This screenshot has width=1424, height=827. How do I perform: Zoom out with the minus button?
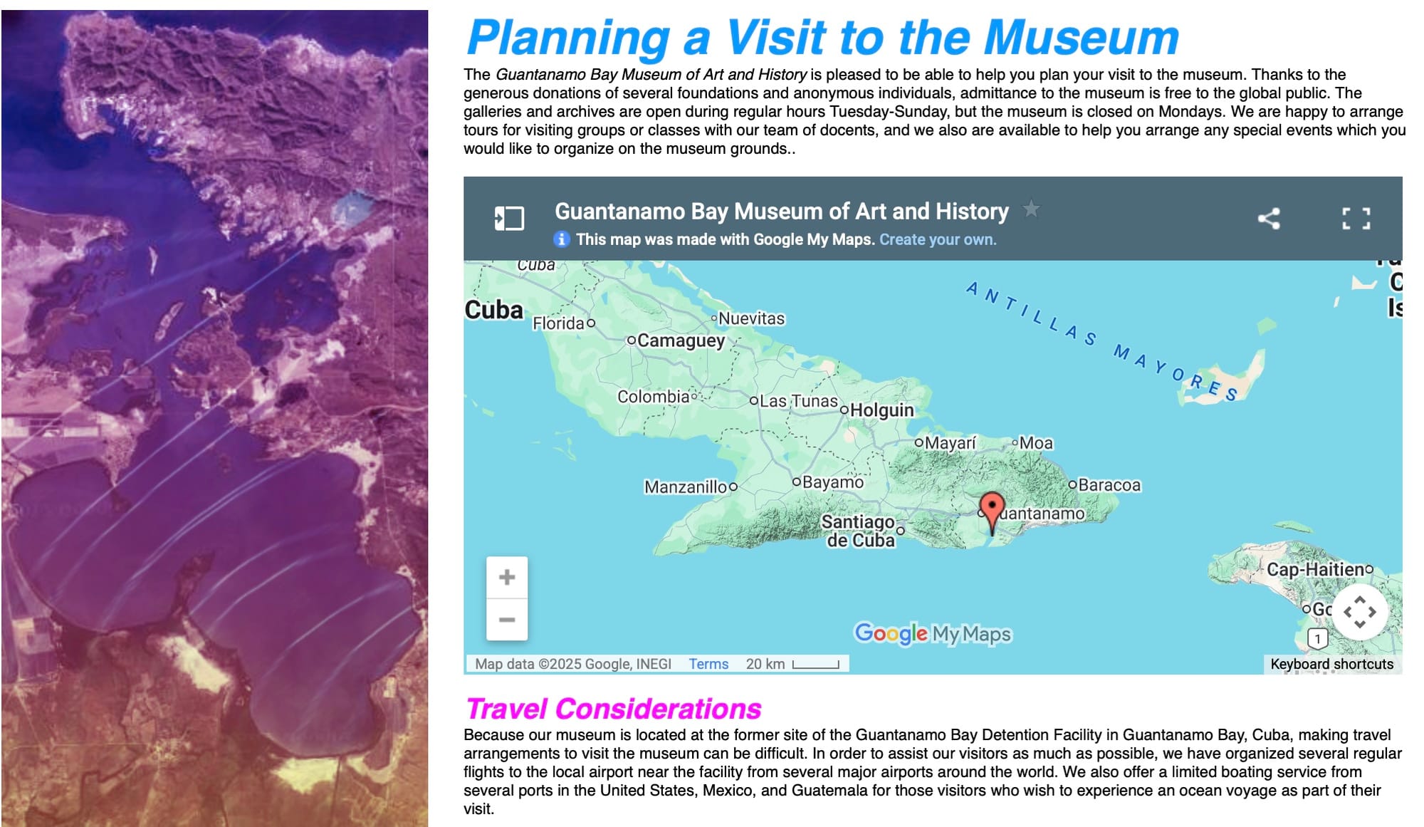(507, 620)
